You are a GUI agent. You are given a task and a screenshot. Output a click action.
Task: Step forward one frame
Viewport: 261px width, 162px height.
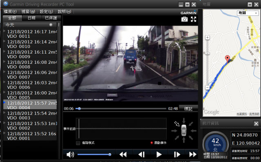click(177, 155)
